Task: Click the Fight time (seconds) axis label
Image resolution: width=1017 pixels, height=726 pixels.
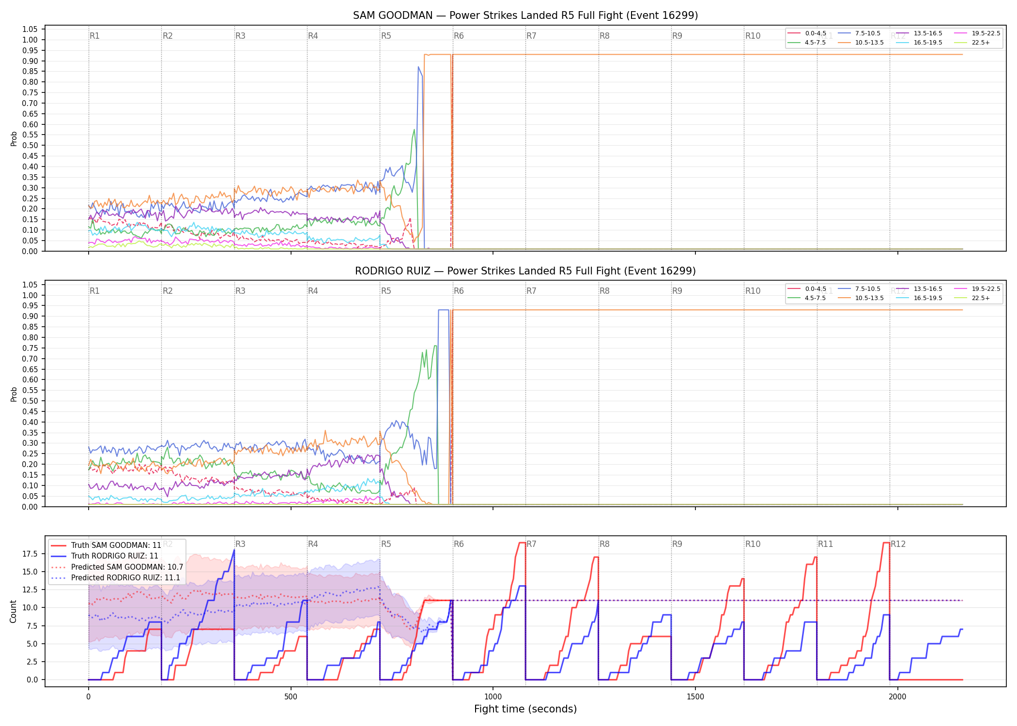Action: pyautogui.click(x=525, y=709)
